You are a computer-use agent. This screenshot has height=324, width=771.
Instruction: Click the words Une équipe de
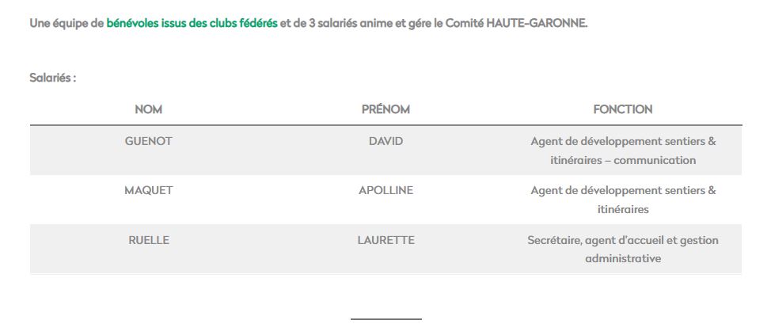pos(66,23)
